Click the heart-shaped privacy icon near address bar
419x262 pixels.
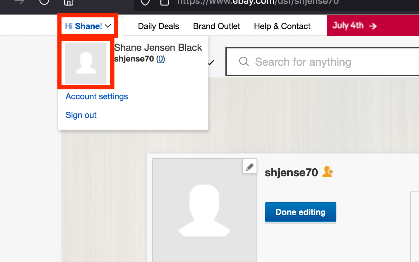point(145,2)
